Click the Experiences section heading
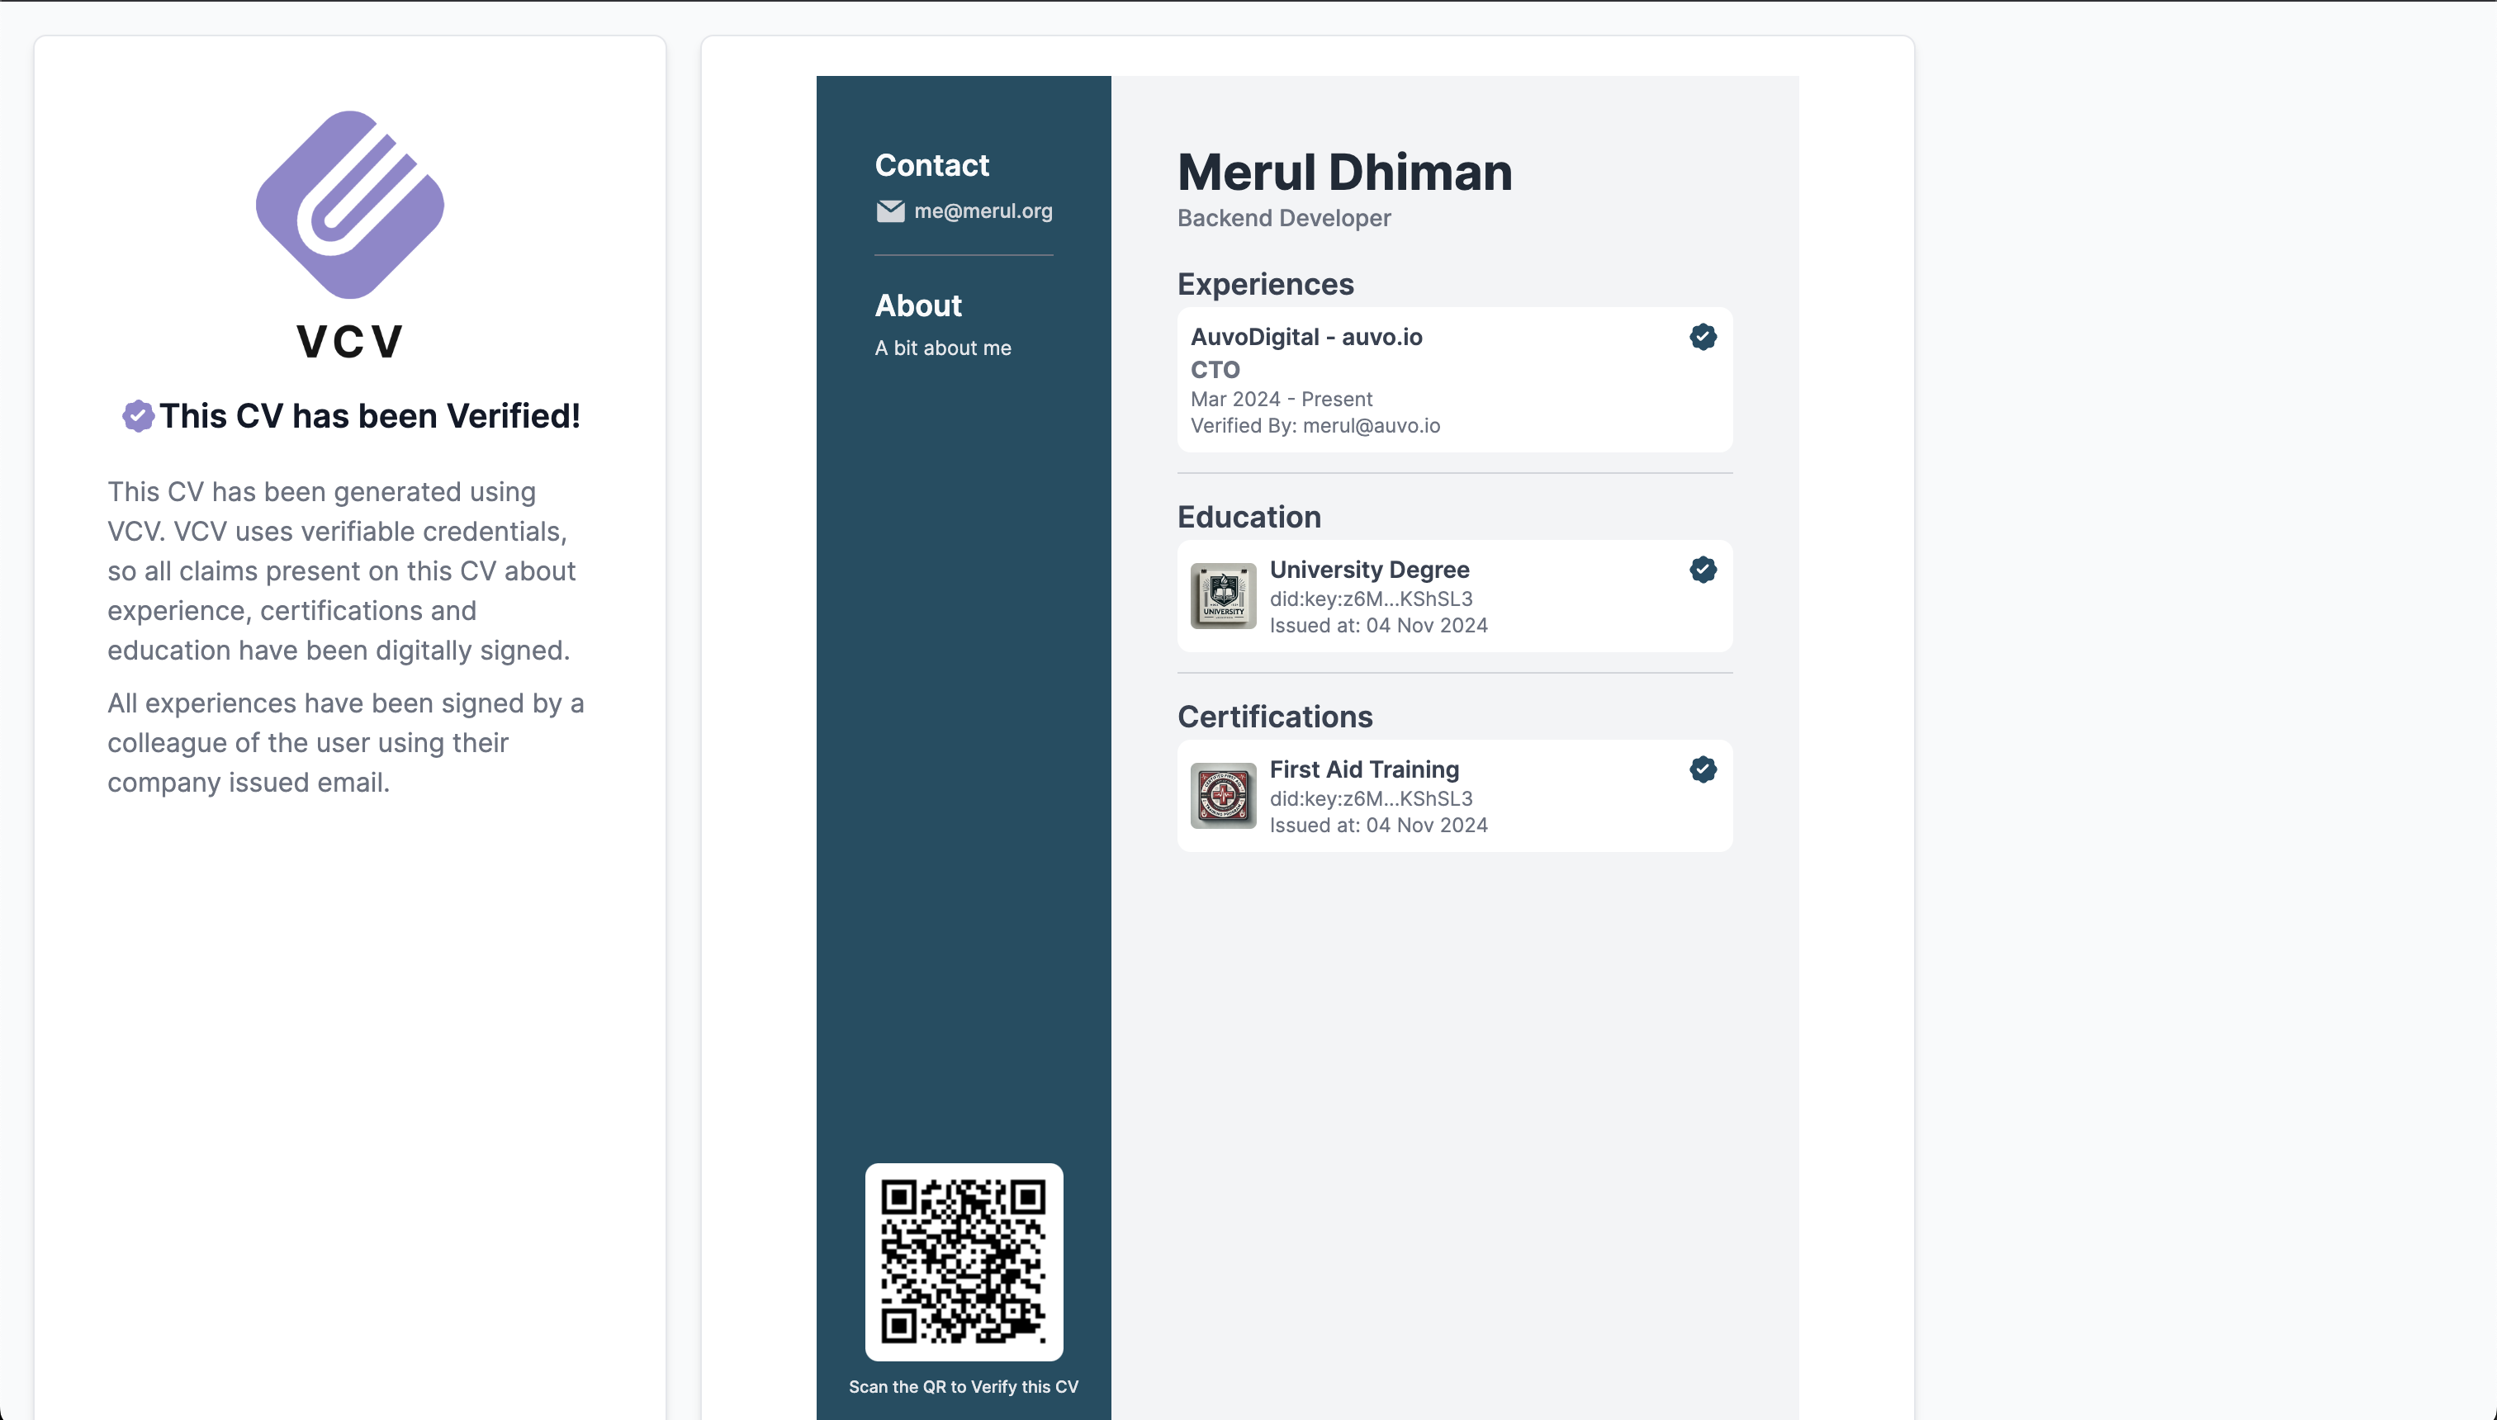The width and height of the screenshot is (2497, 1420). [1265, 285]
